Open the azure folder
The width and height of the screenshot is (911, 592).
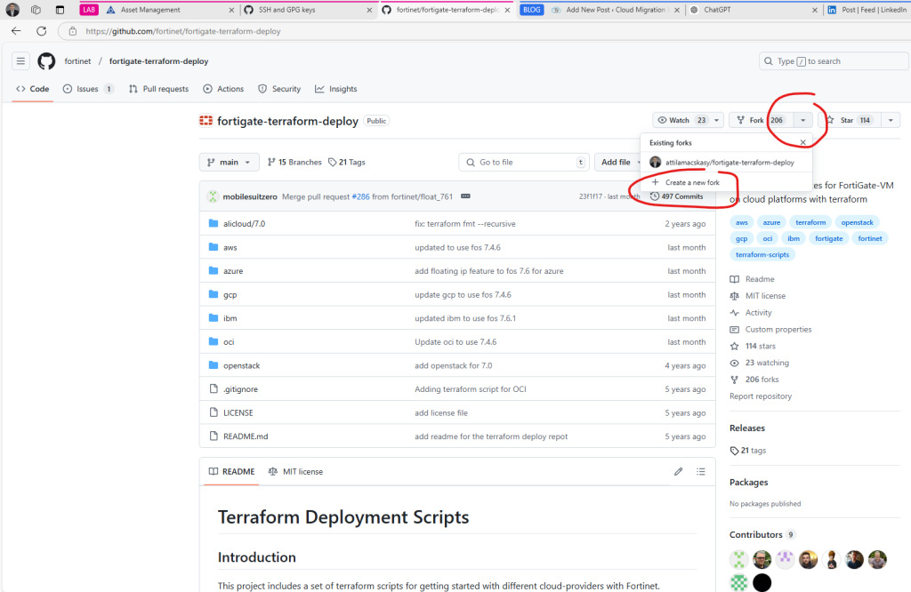coord(233,271)
